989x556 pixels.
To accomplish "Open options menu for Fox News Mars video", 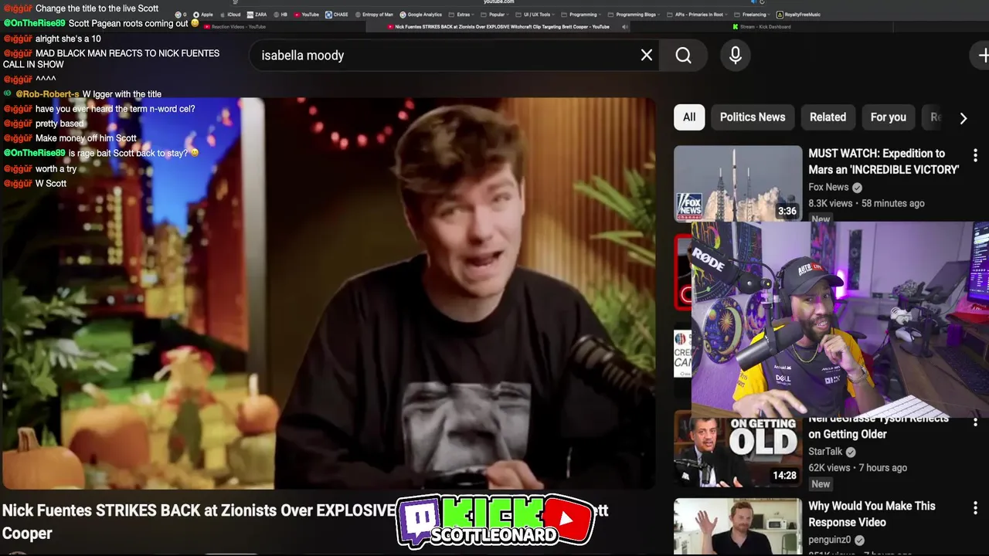I will (975, 154).
